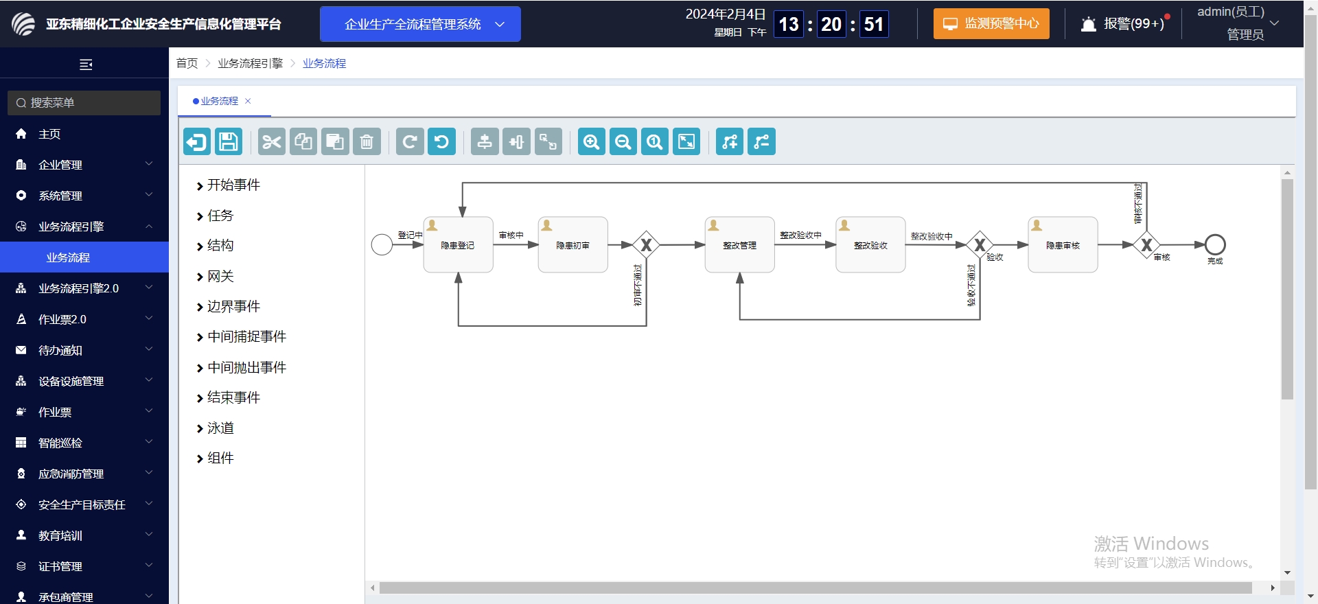Expand the 应急消防管理 sidebar menu

point(84,474)
